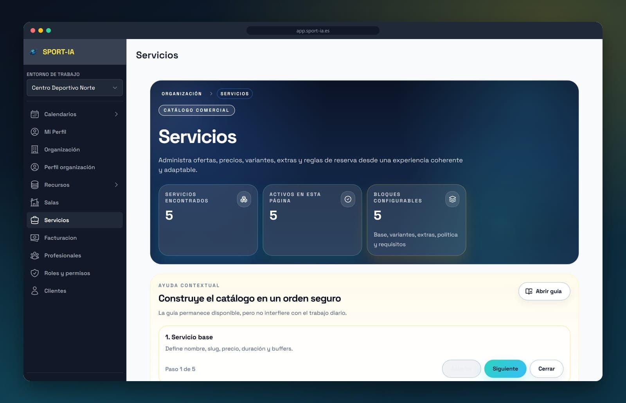Image resolution: width=626 pixels, height=403 pixels.
Task: Click the Servicios encontrados card icon
Action: 244,199
